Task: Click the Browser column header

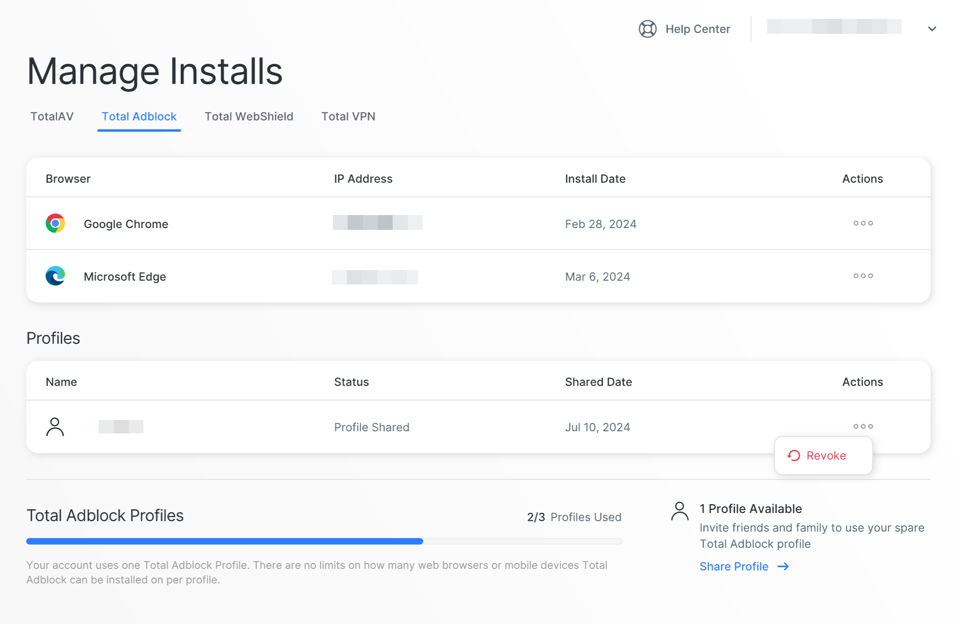Action: (x=68, y=179)
